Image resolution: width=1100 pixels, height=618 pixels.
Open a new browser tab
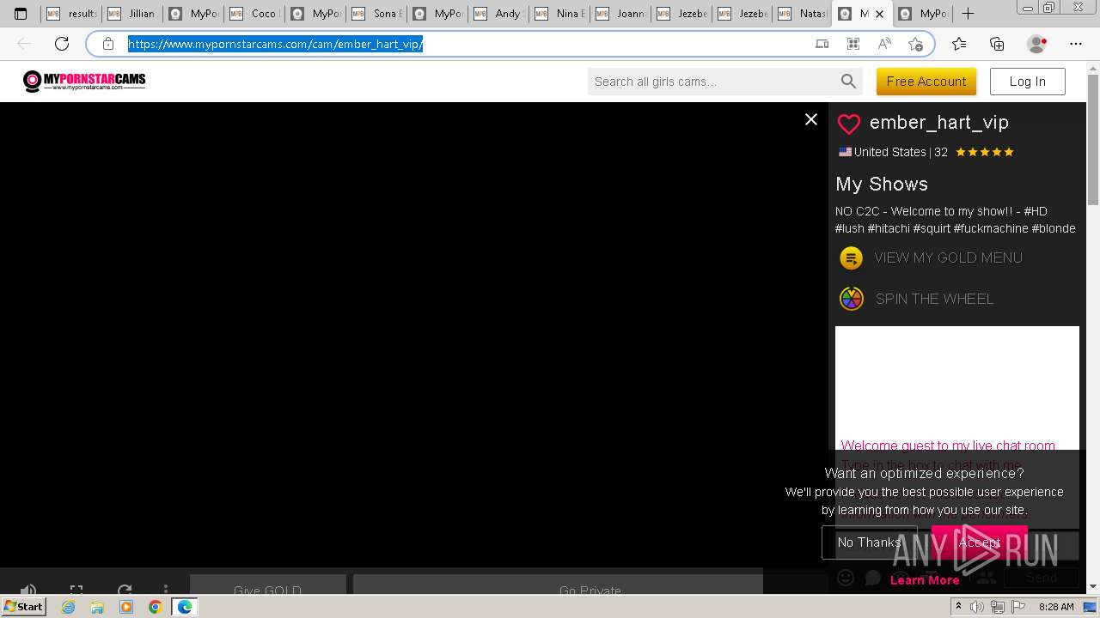[968, 14]
